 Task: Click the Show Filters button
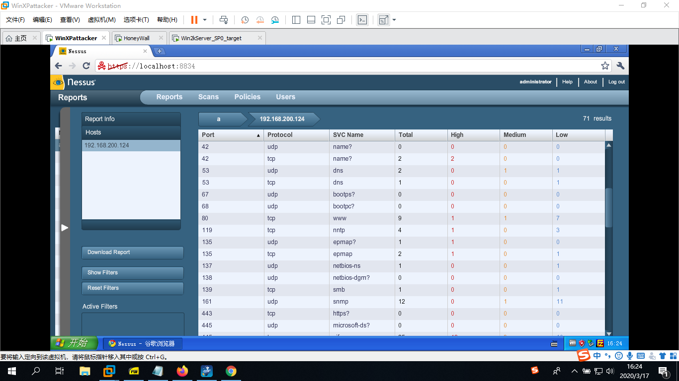132,273
